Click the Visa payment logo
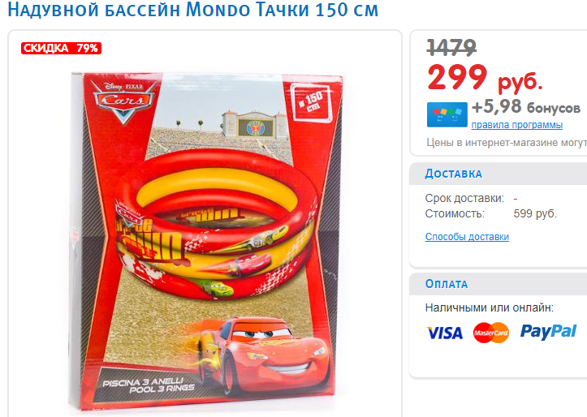This screenshot has height=417, width=587. pos(444,333)
